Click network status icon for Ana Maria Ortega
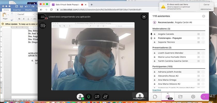This screenshot has width=217, height=103. [198, 80]
